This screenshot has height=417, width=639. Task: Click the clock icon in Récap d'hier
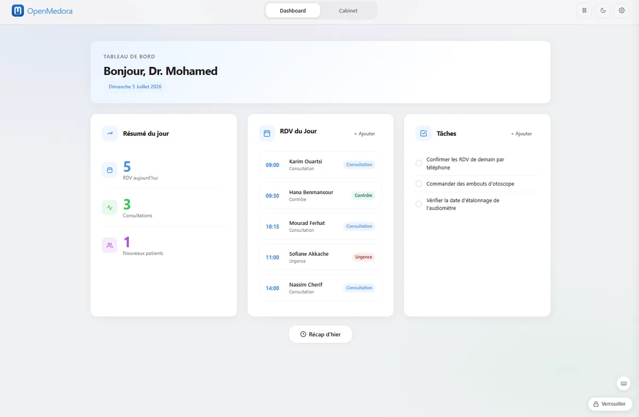(x=303, y=335)
